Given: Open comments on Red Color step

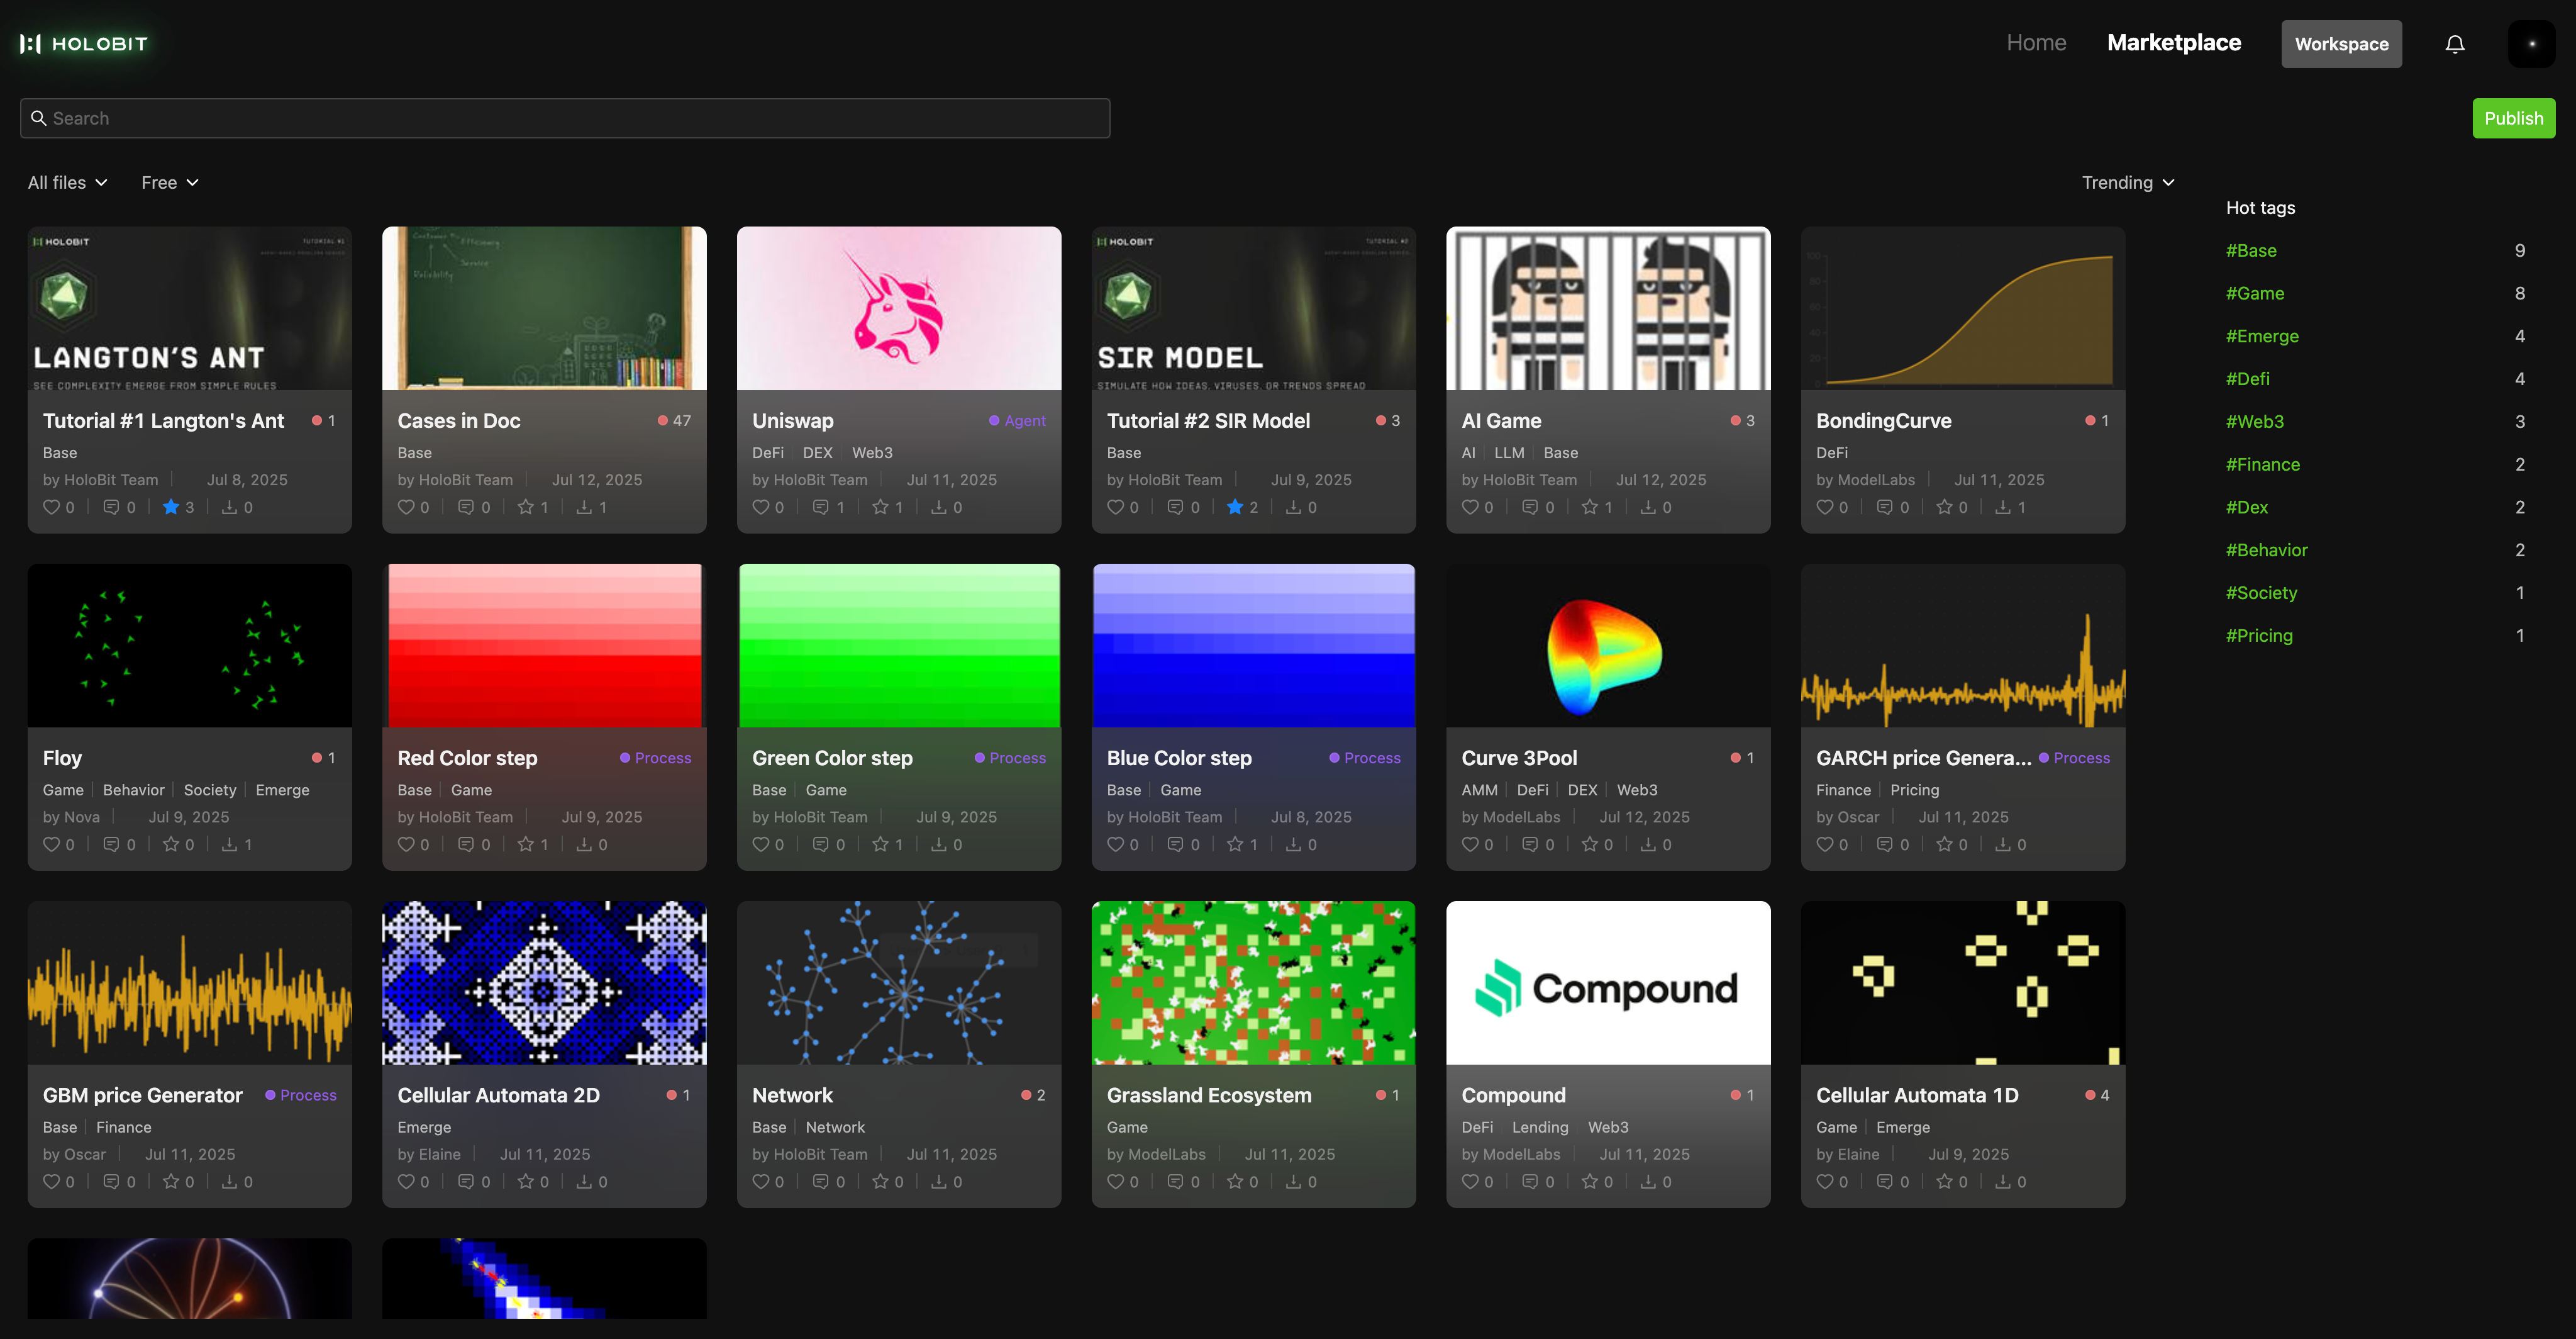Looking at the screenshot, I should coord(466,844).
